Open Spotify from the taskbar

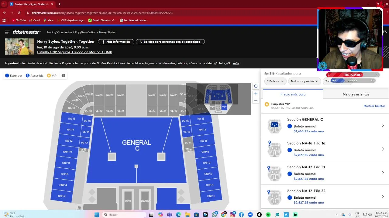(268, 215)
